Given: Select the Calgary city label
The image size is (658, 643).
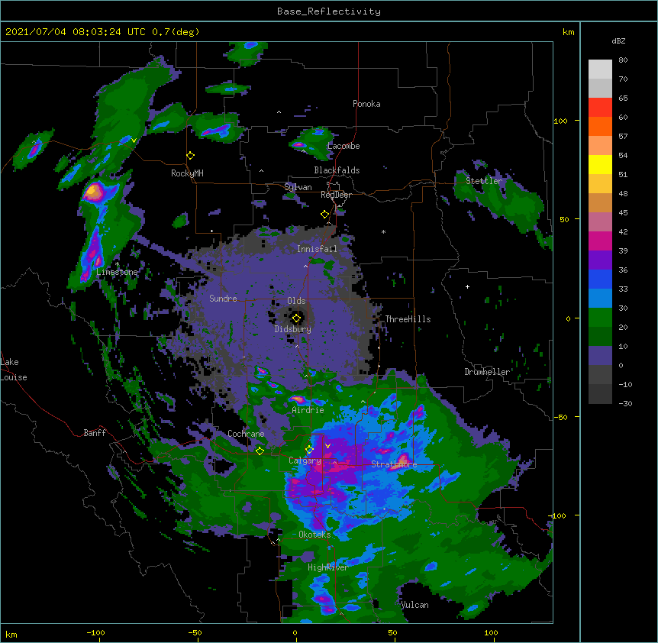Looking at the screenshot, I should [305, 460].
